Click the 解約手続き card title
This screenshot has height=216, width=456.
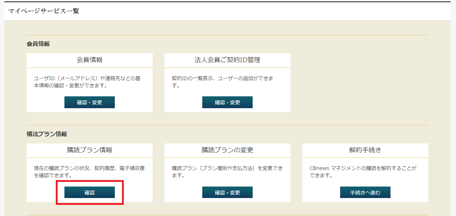click(x=365, y=150)
